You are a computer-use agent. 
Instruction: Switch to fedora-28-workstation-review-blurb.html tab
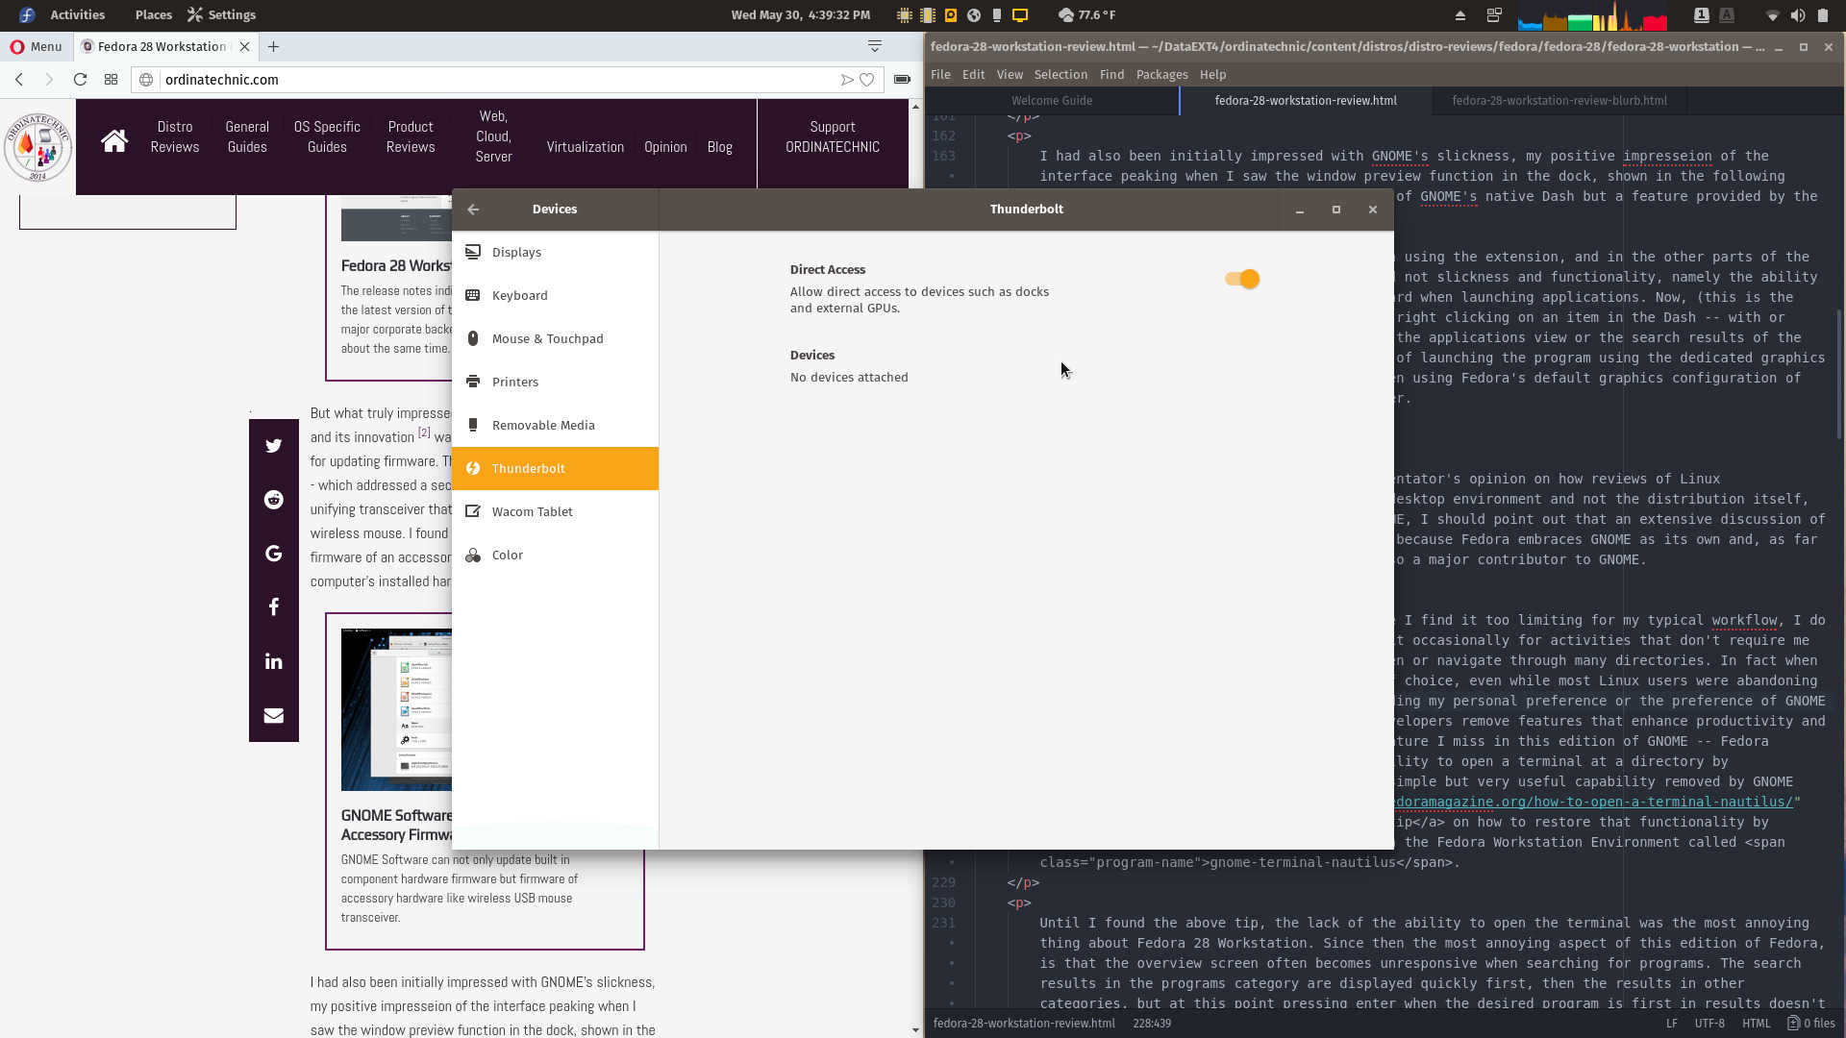[1559, 100]
